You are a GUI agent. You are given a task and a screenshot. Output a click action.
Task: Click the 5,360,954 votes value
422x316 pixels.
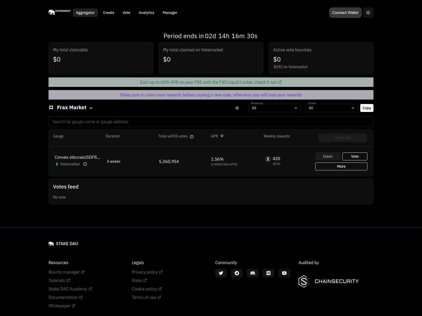pos(169,161)
